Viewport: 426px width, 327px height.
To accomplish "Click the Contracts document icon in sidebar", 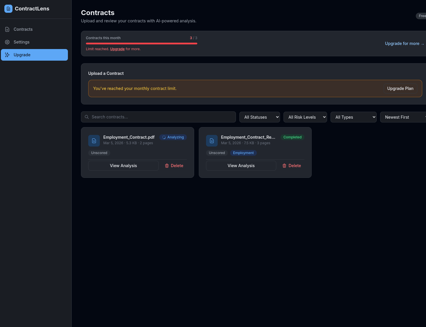I will 8,29.
